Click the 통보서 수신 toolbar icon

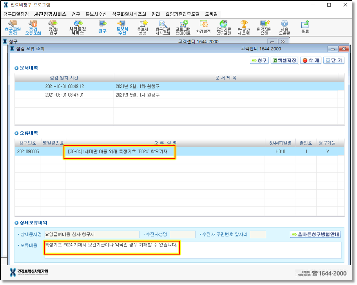coord(122,27)
